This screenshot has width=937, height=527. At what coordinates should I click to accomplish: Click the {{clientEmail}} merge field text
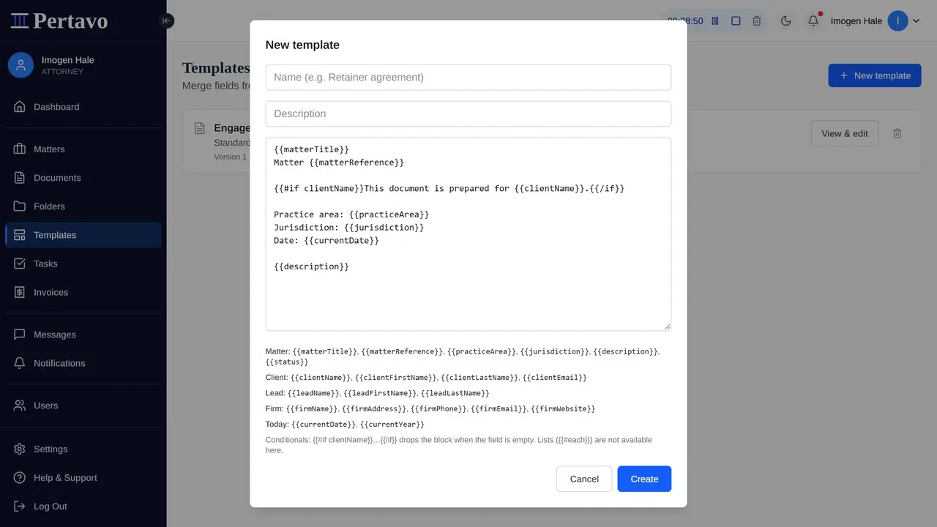click(x=555, y=378)
